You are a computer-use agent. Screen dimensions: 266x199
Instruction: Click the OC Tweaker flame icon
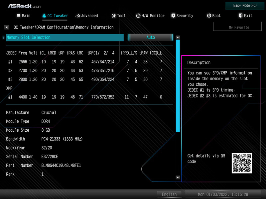pos(44,16)
